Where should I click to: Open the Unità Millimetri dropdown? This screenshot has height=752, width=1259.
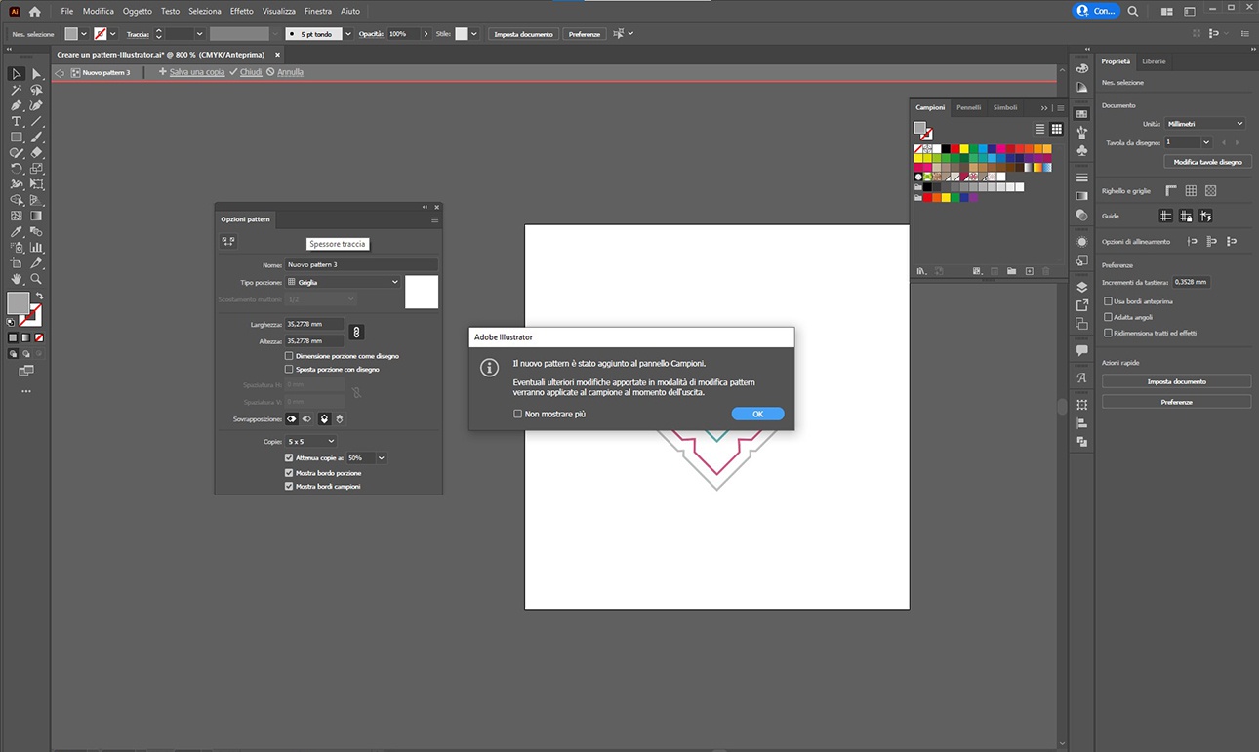pyautogui.click(x=1203, y=123)
